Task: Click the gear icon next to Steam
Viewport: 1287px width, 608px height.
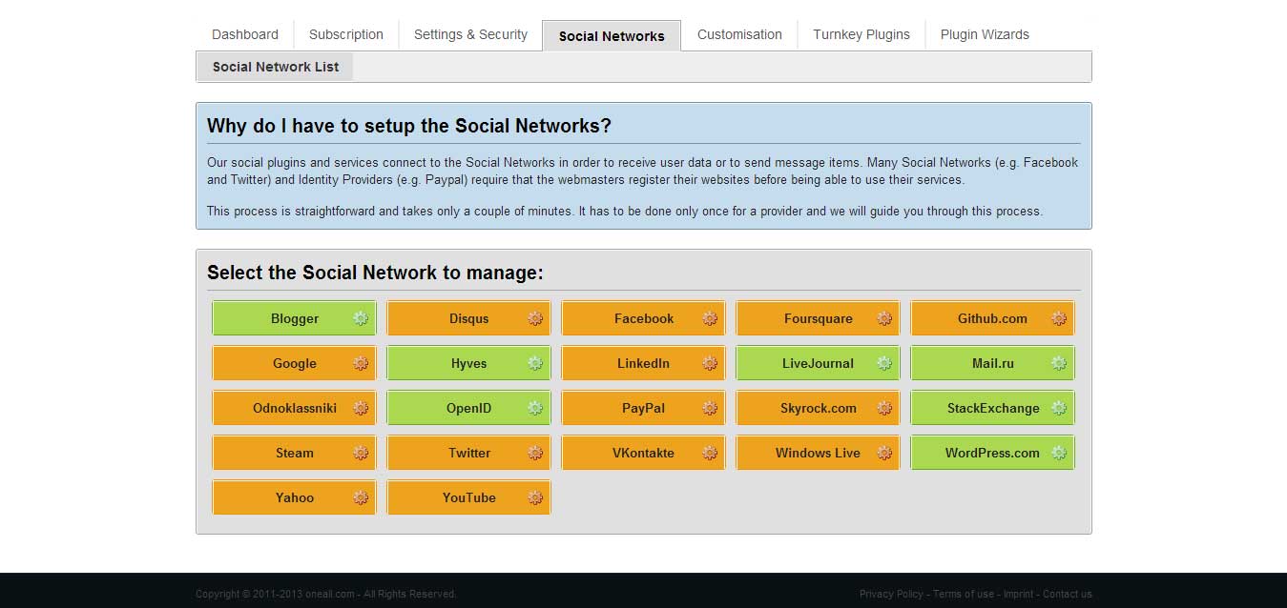Action: click(361, 453)
